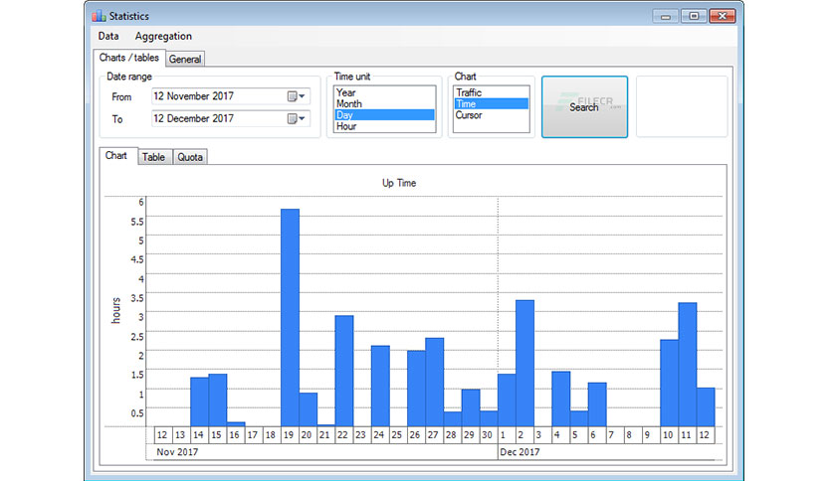Select Cursor in the Chart list
The width and height of the screenshot is (832, 481).
click(492, 115)
